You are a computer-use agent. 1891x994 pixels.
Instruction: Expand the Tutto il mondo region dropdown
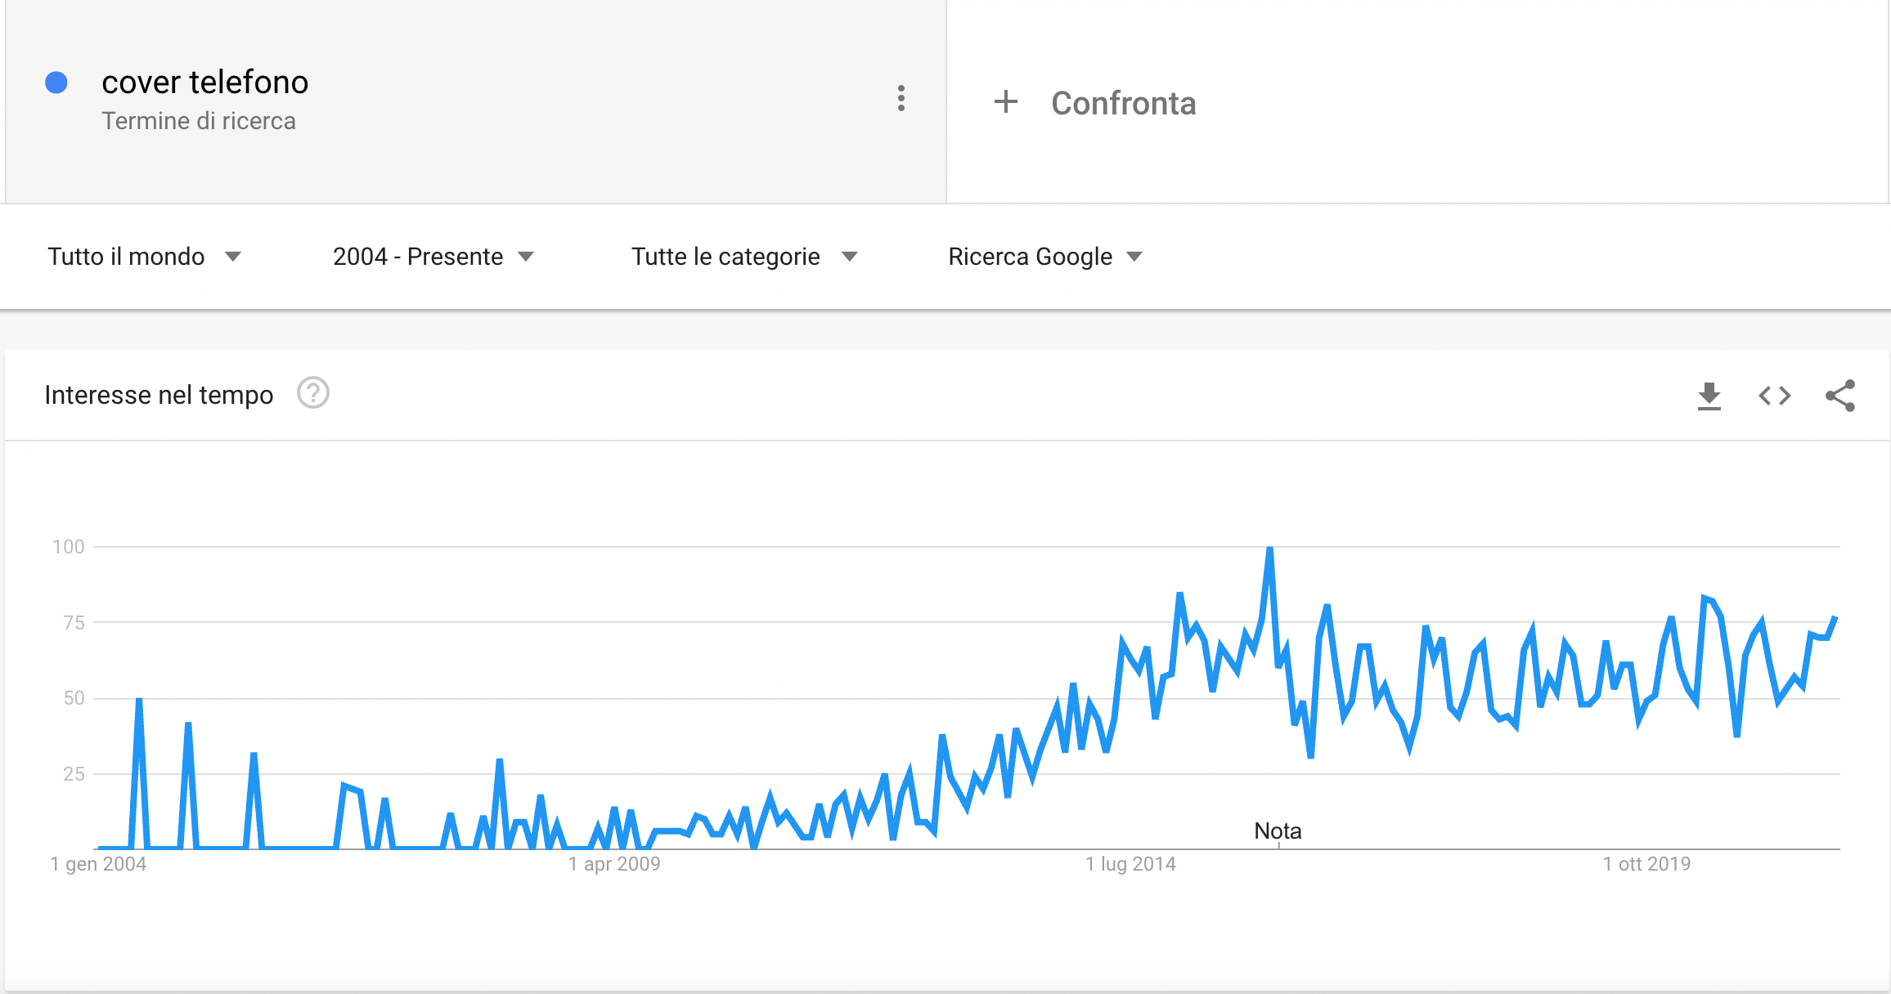[x=144, y=257]
